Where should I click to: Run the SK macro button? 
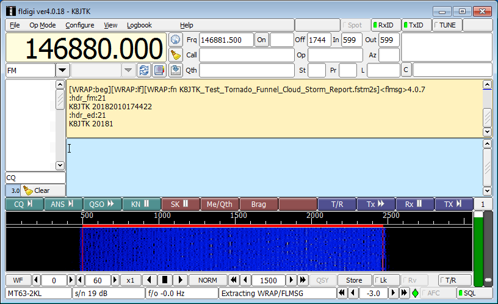coord(181,204)
